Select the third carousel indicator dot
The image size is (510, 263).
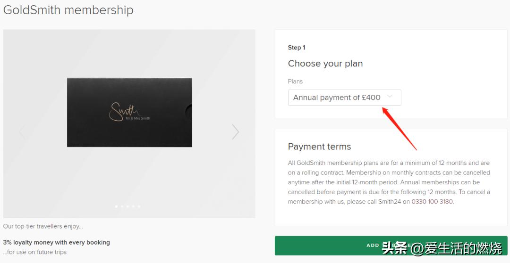[x=127, y=206]
